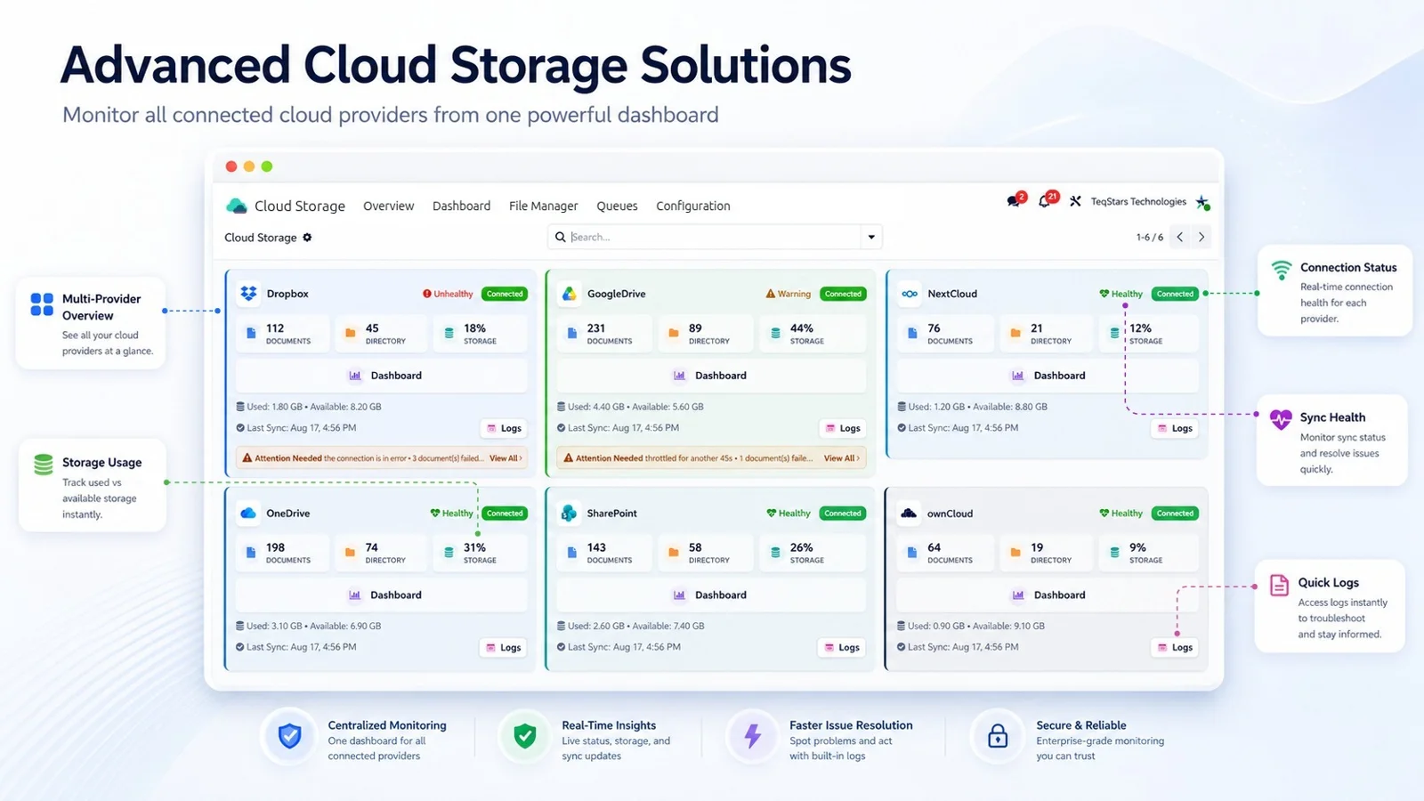Click GoogleDrive Warning status label
Viewport: 1424px width, 801px height.
pyautogui.click(x=788, y=294)
